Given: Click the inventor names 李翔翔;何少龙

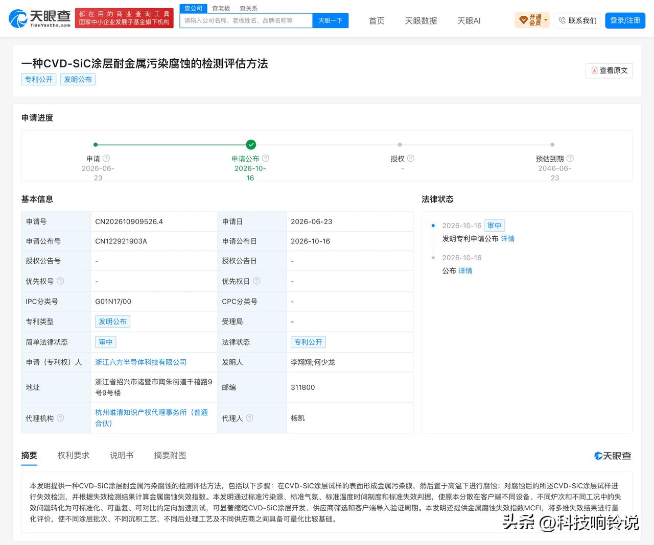Looking at the screenshot, I should tap(313, 362).
